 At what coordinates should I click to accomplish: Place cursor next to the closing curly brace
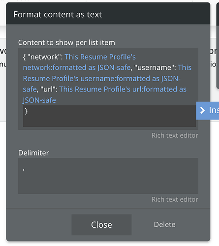pyautogui.click(x=28, y=111)
